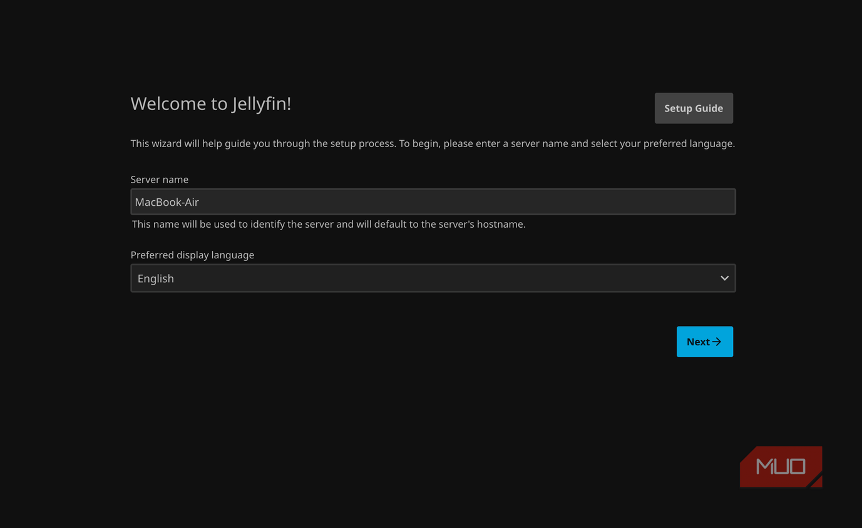This screenshot has height=528, width=862.
Task: Click the wizard introduction sentence
Action: 433,144
